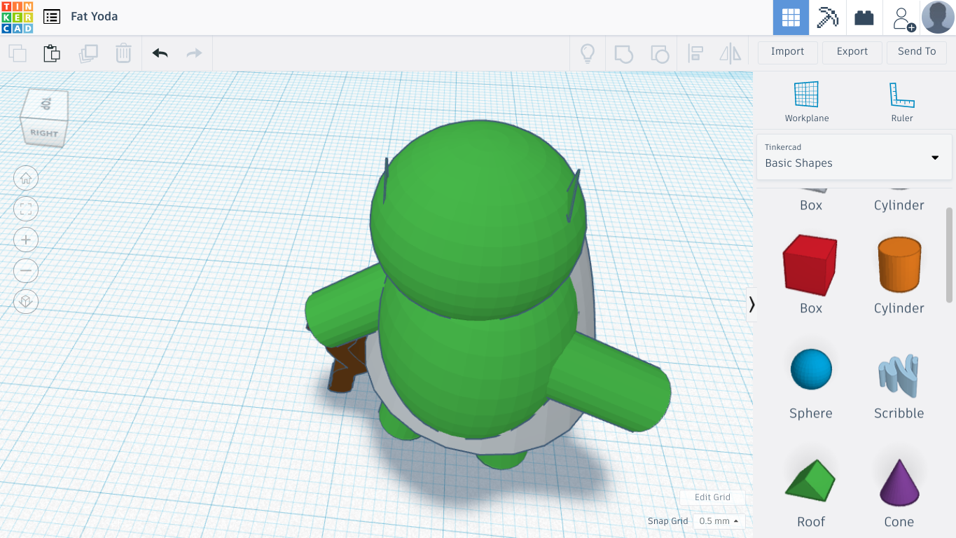Screen dimensions: 956x538
Task: Click the Snap Grid label
Action: coord(667,521)
